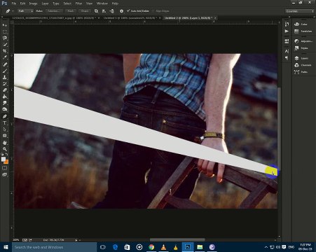Click the foreground color swatch
This screenshot has height=252, width=316.
[3, 159]
